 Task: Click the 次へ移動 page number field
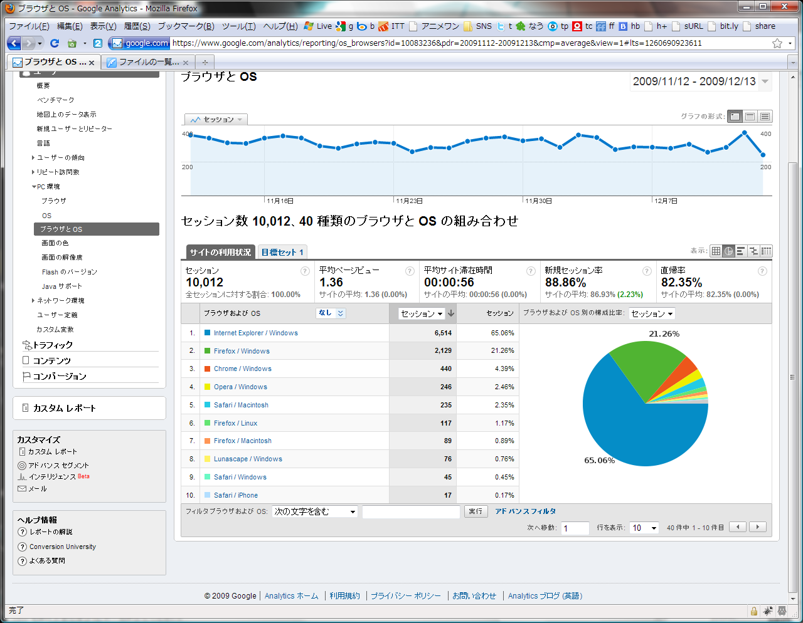click(x=575, y=528)
